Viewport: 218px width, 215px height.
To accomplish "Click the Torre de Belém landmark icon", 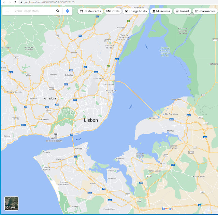I will point(54,136).
